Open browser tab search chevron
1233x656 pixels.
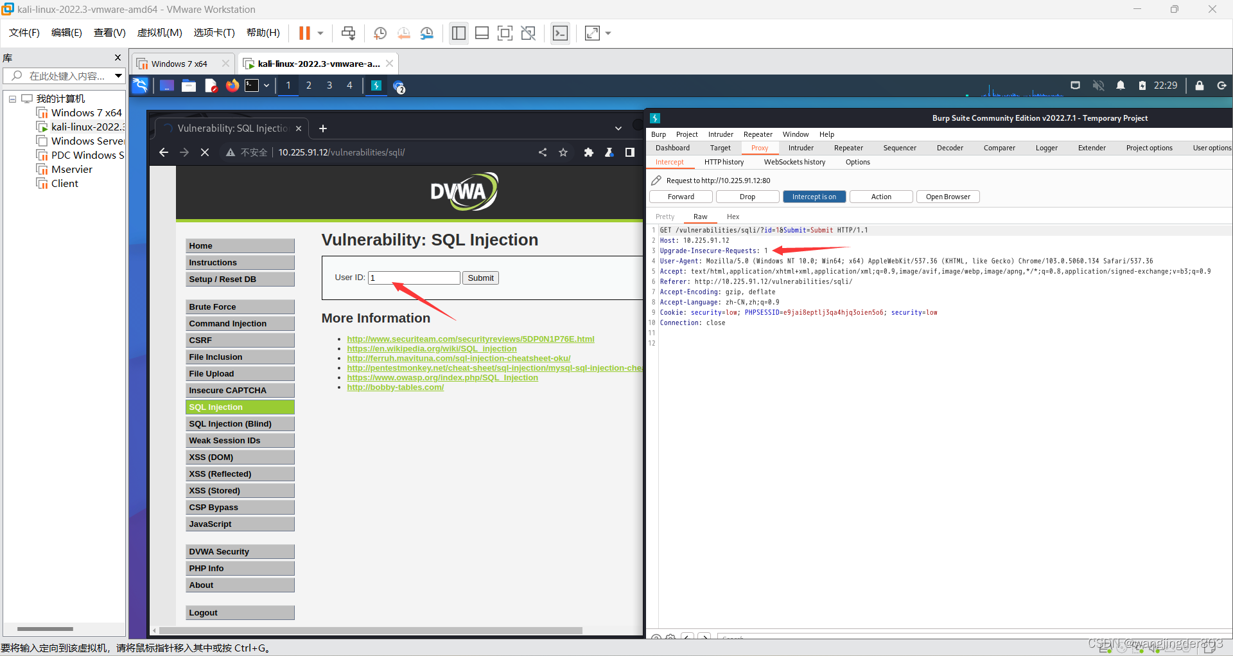tap(618, 129)
